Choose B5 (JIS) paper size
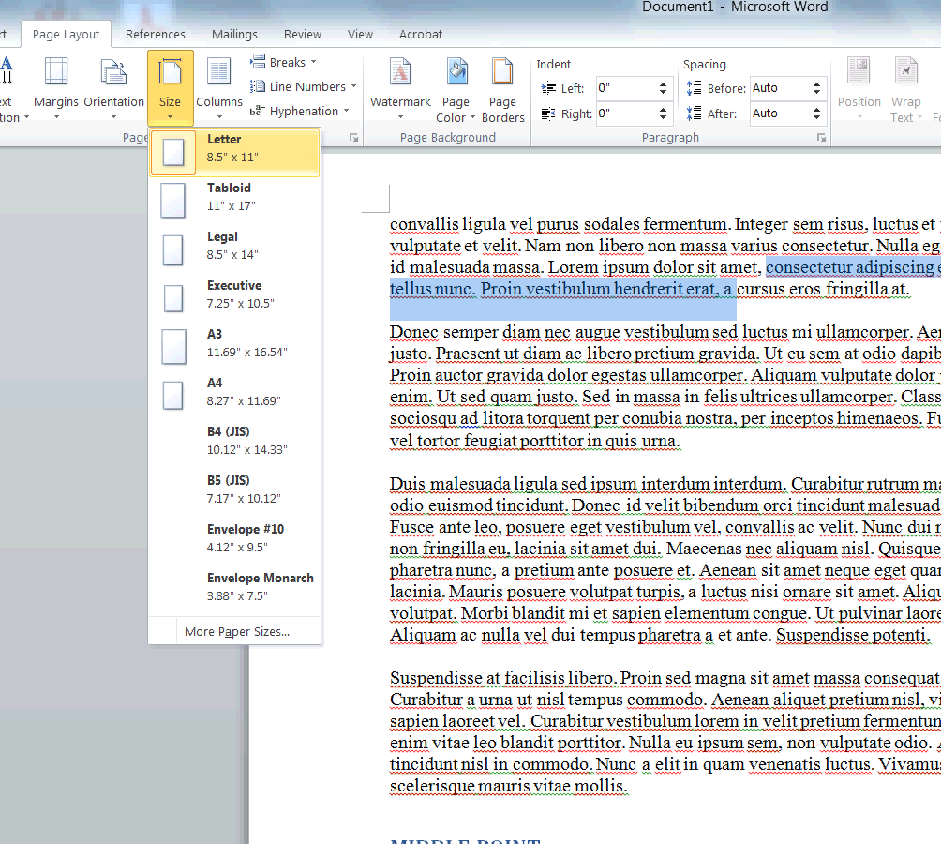The image size is (941, 844). click(234, 490)
